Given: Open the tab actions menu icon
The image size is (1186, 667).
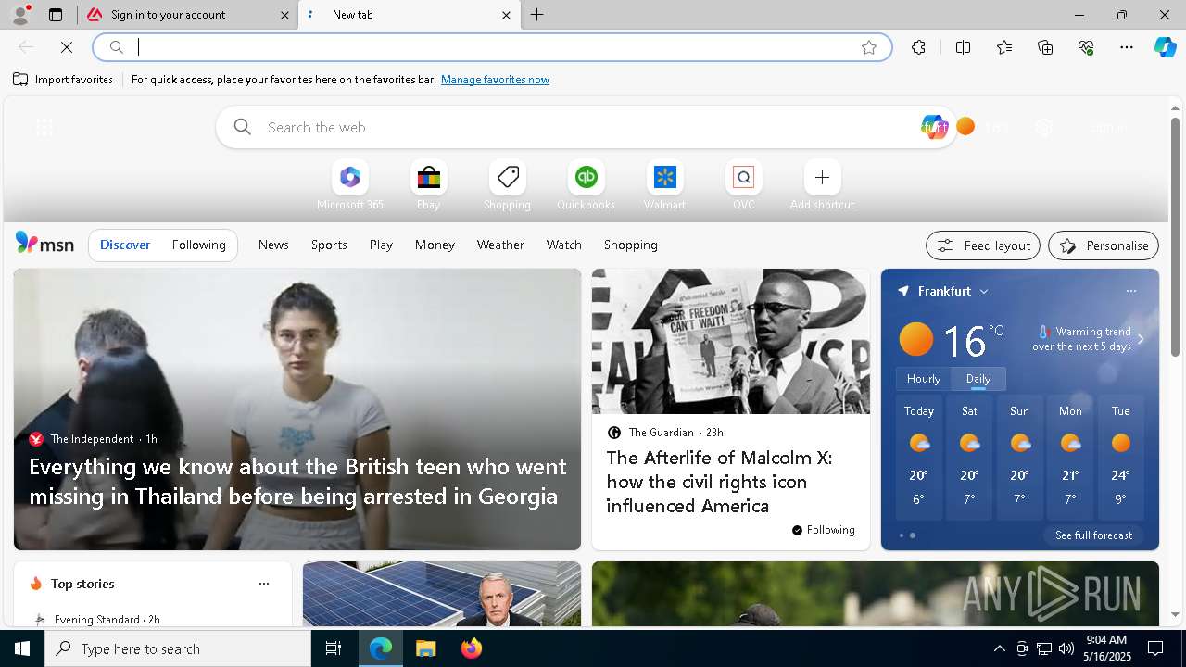Looking at the screenshot, I should click(56, 15).
